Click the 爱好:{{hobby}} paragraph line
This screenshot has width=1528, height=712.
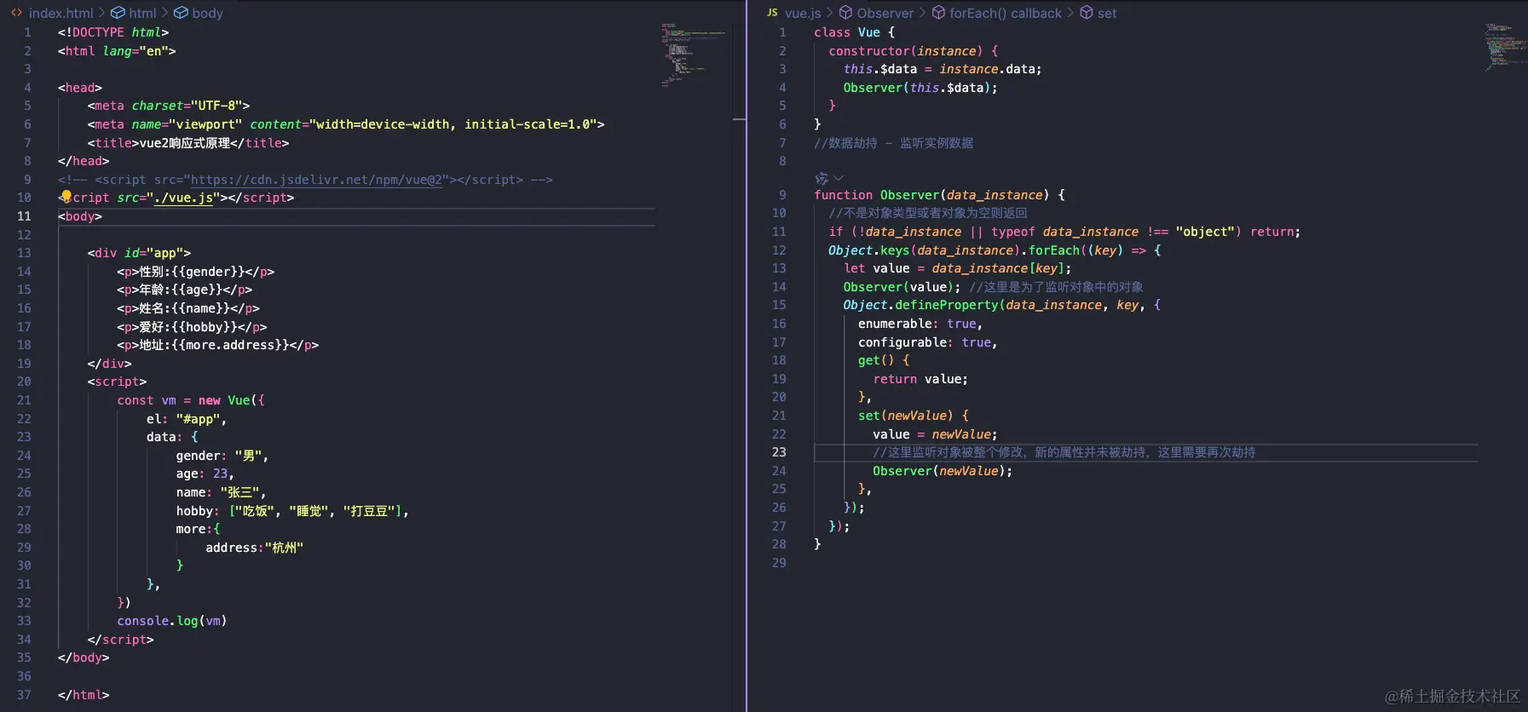192,327
